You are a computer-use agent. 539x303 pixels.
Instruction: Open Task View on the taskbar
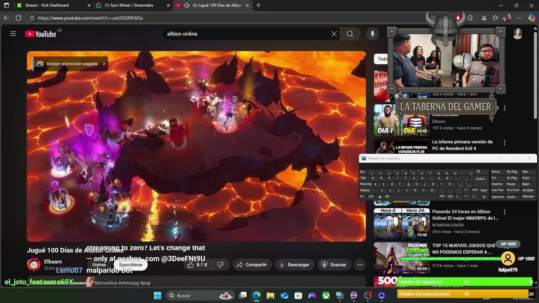tap(243, 295)
